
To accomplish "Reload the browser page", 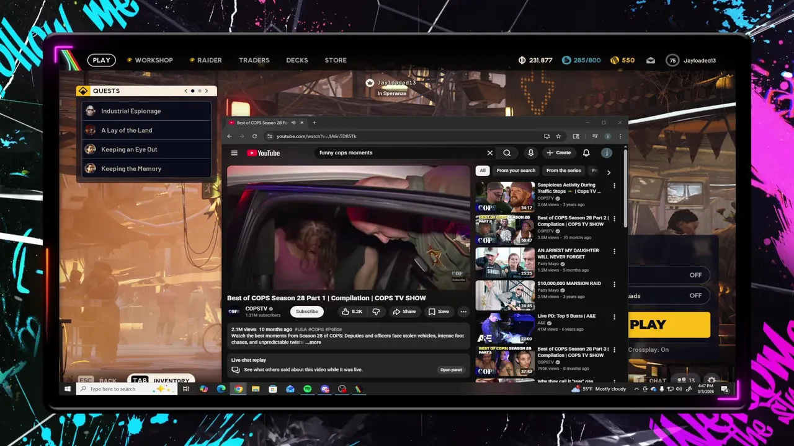I will (254, 136).
